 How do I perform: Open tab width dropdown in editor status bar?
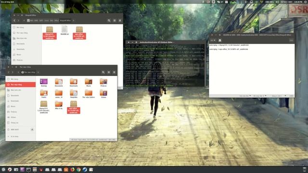(260, 96)
